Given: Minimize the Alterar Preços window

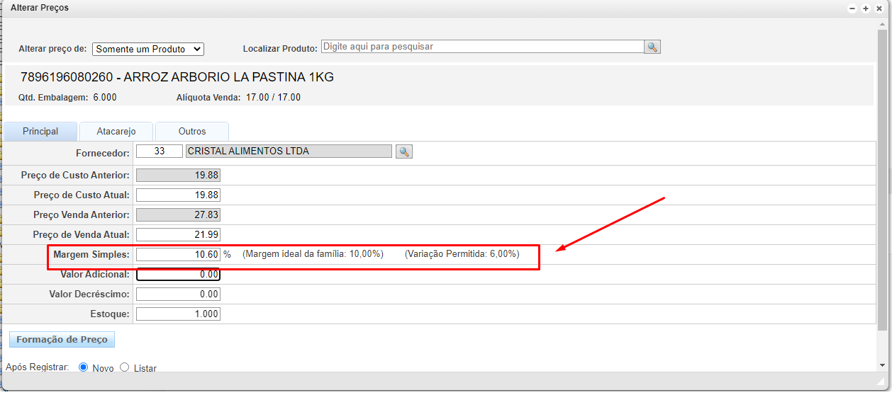Looking at the screenshot, I should 852,8.
